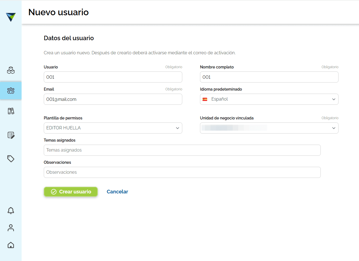Screen dimensions: 359x261
Task: Open the Plantilla de permisos dropdown
Action: (x=113, y=128)
